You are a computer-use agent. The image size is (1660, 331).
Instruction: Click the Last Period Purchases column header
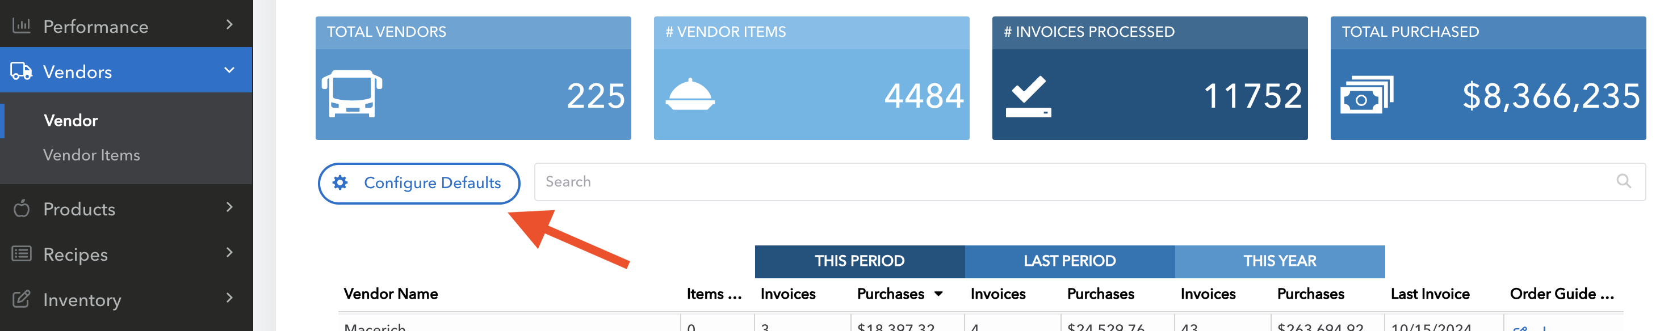(1101, 294)
